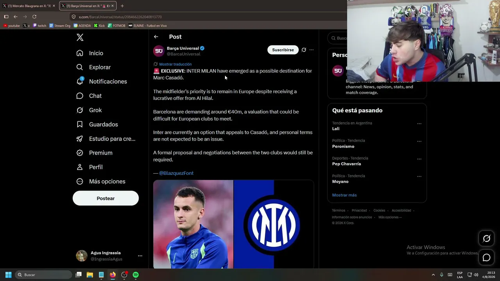Open the Lali trend
The image size is (500, 281).
click(x=336, y=129)
